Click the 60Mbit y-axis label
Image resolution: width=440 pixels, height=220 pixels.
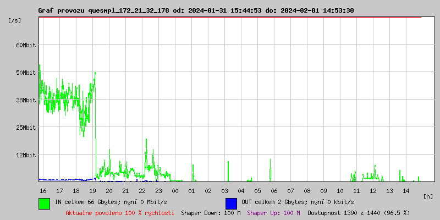[x=25, y=45]
